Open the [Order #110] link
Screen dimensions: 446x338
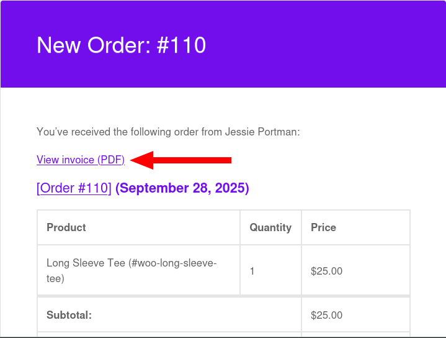pos(74,188)
